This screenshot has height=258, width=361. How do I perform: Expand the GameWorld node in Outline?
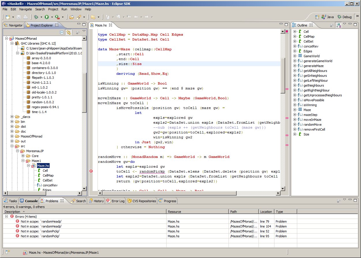[295, 56]
